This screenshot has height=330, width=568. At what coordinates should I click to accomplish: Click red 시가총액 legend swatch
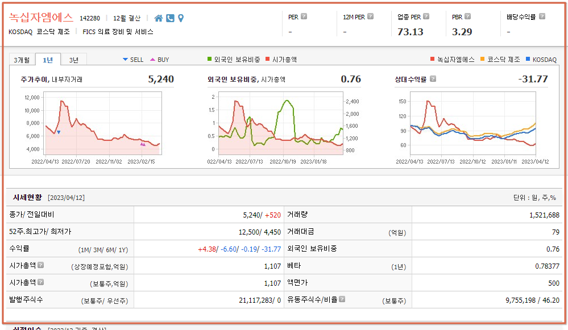coord(268,59)
